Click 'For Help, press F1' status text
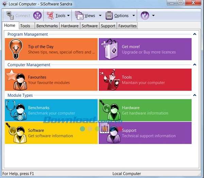 [x=18, y=174]
